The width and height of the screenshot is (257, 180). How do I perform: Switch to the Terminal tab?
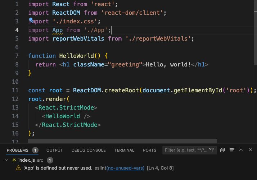(124, 150)
